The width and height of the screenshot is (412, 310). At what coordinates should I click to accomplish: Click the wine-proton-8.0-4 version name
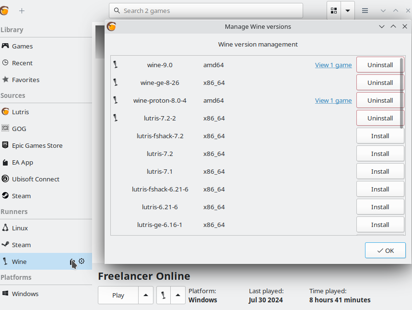click(x=160, y=100)
